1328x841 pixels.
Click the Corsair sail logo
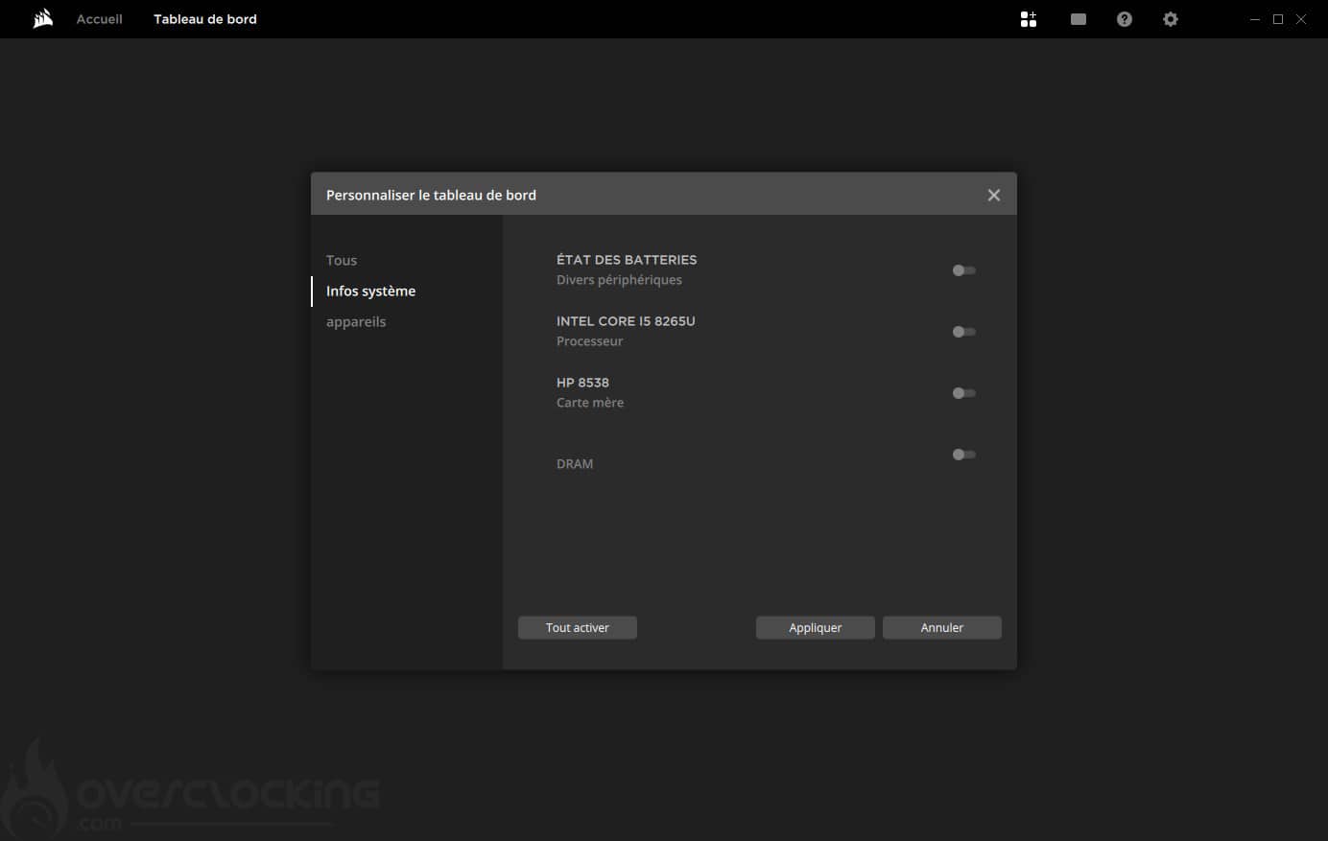42,19
